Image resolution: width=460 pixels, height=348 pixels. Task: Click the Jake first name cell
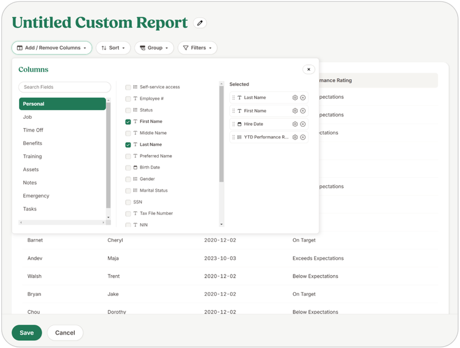(113, 294)
